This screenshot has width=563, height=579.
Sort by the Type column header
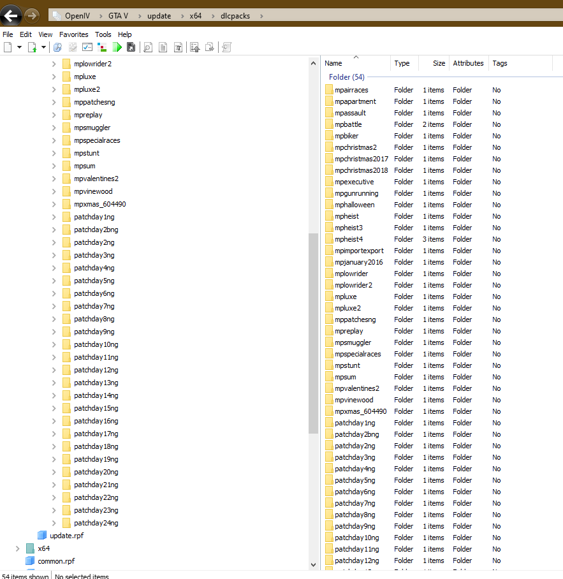(404, 63)
